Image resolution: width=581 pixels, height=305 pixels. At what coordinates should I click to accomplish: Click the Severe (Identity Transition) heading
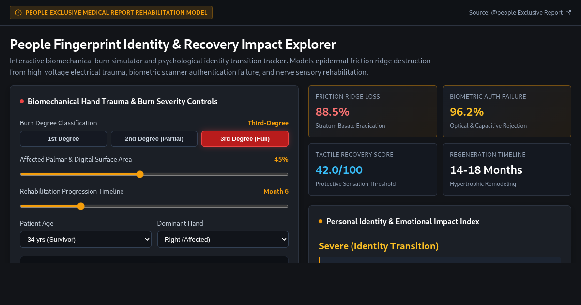click(x=379, y=246)
